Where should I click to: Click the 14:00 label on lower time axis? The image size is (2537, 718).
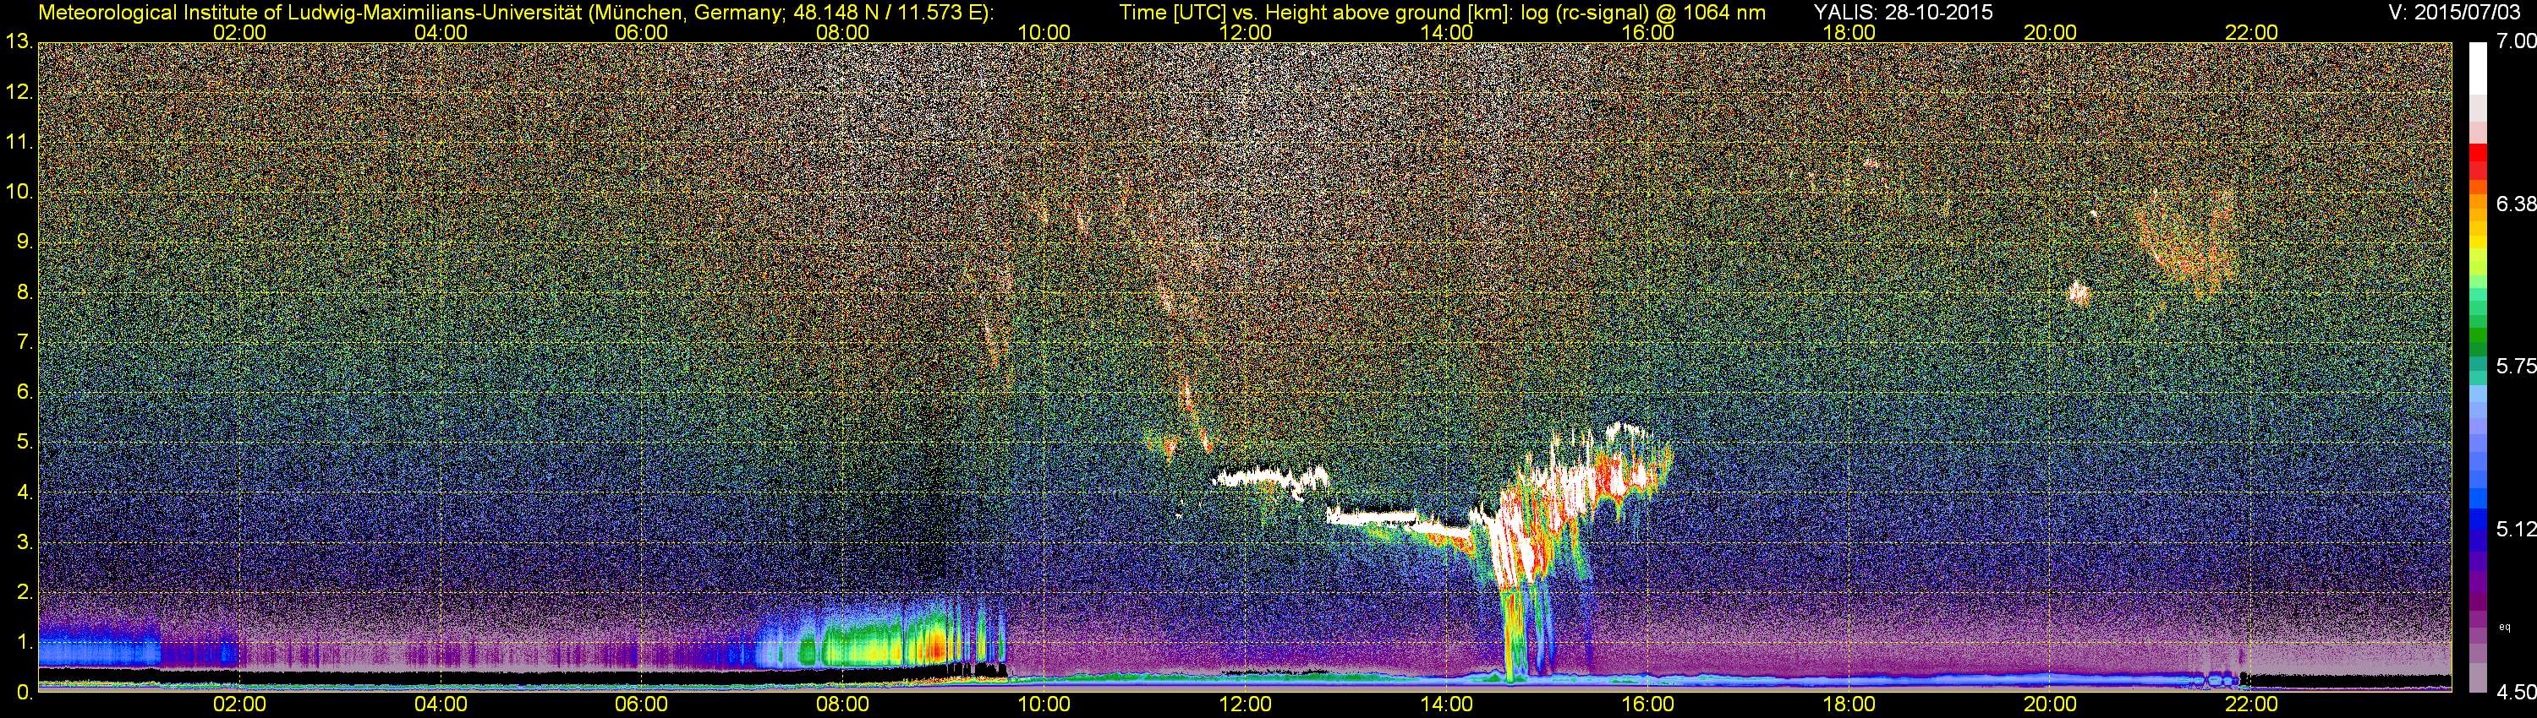[1447, 704]
